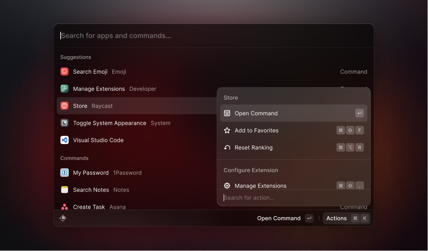Click the Asana icon next to Create Task

tap(64, 207)
